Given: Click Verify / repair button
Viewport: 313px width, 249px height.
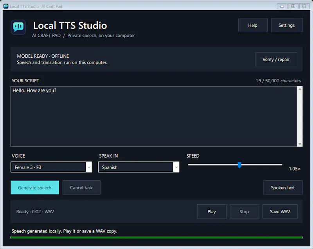Looking at the screenshot, I should click(276, 59).
